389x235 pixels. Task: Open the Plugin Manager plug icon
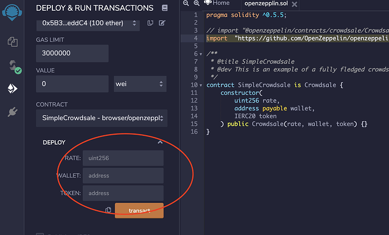(12, 112)
